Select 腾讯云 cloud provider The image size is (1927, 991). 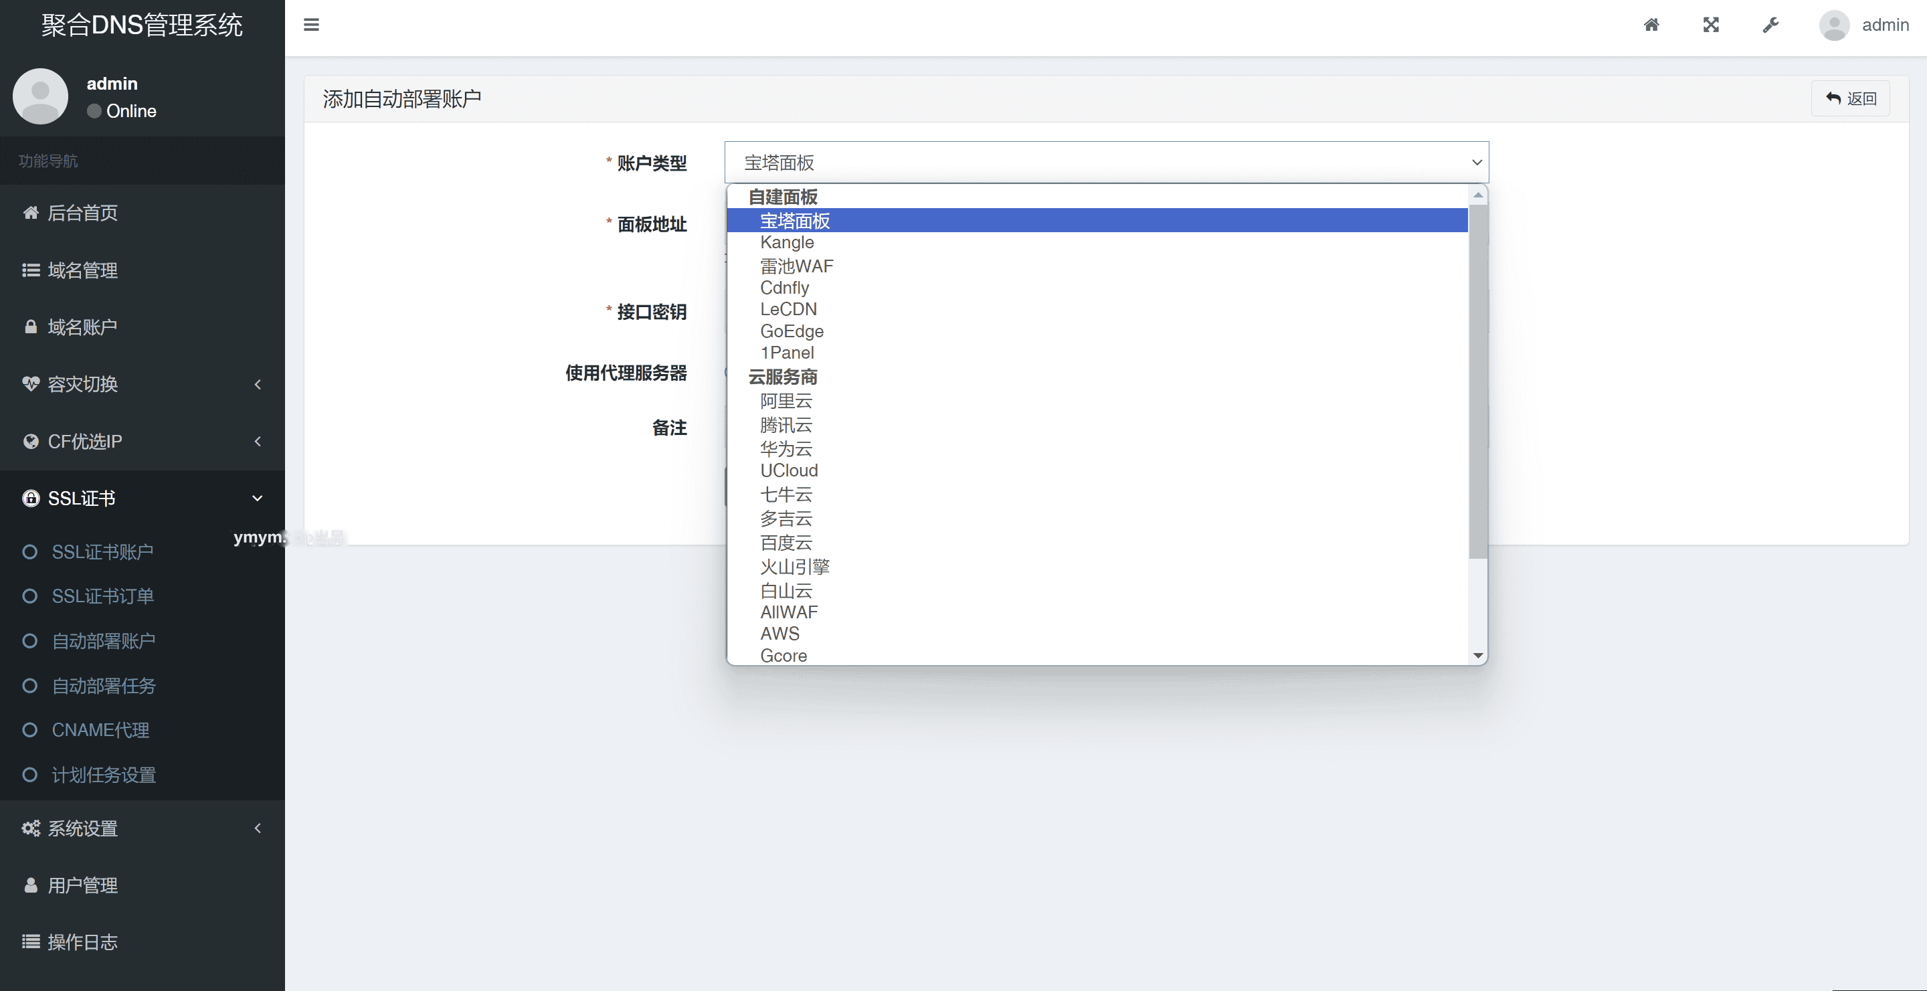coord(1097,425)
